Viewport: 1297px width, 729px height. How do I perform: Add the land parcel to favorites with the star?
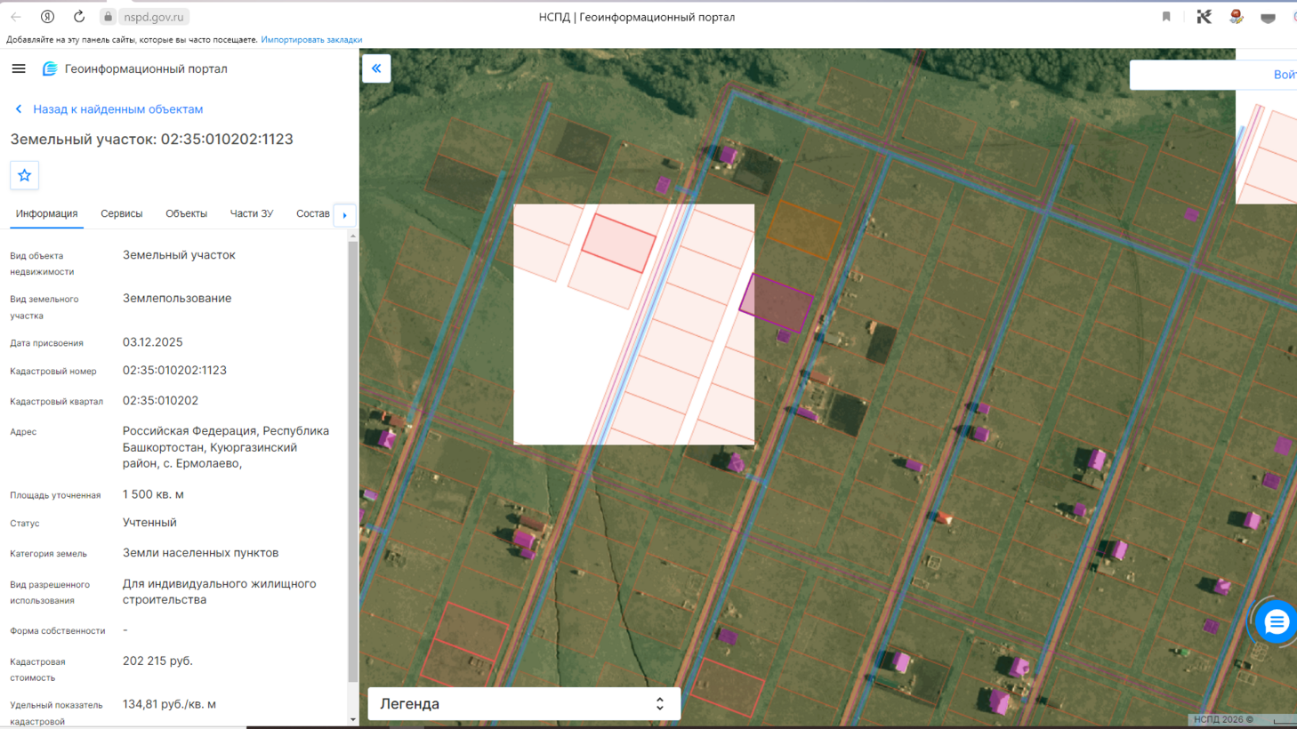tap(25, 175)
